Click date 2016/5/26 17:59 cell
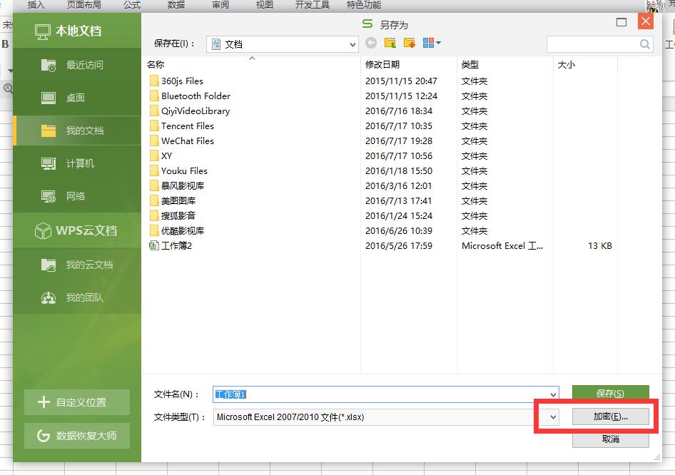Screen dimensions: 675x475 coord(399,245)
